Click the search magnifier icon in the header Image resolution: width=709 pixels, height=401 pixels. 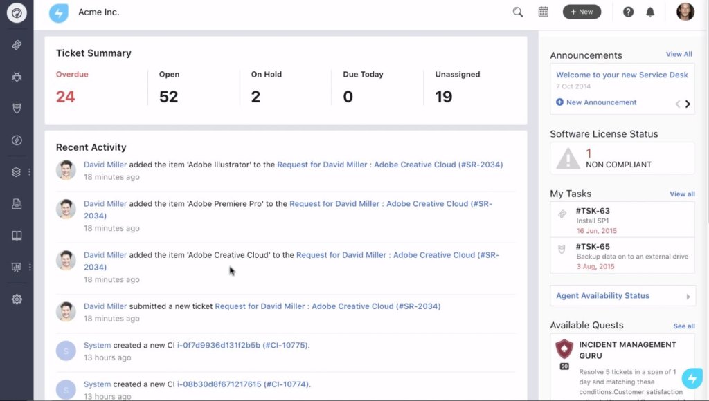(x=518, y=12)
